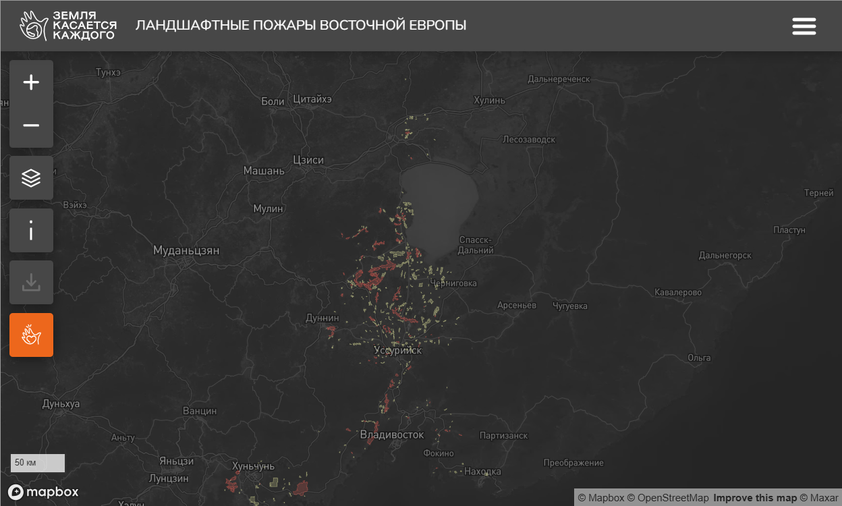
Task: Click the Находка city label
Action: [x=483, y=471]
